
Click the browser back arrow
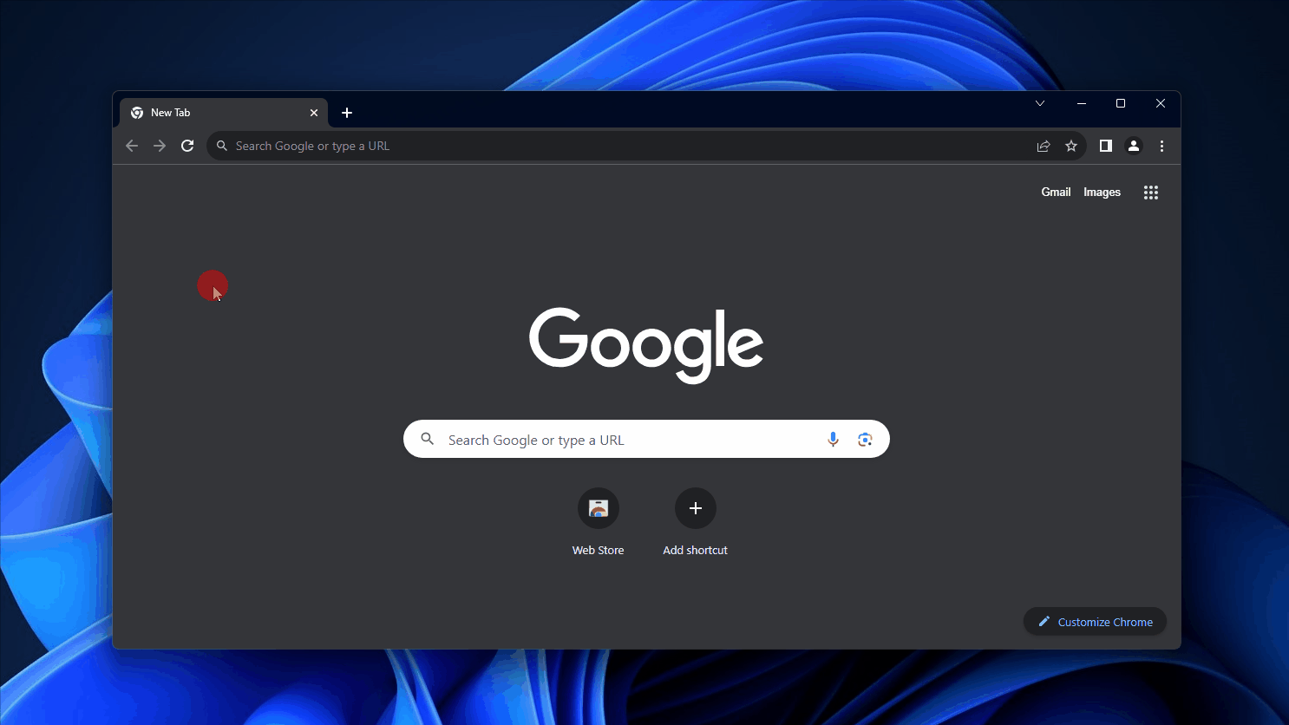coord(132,146)
